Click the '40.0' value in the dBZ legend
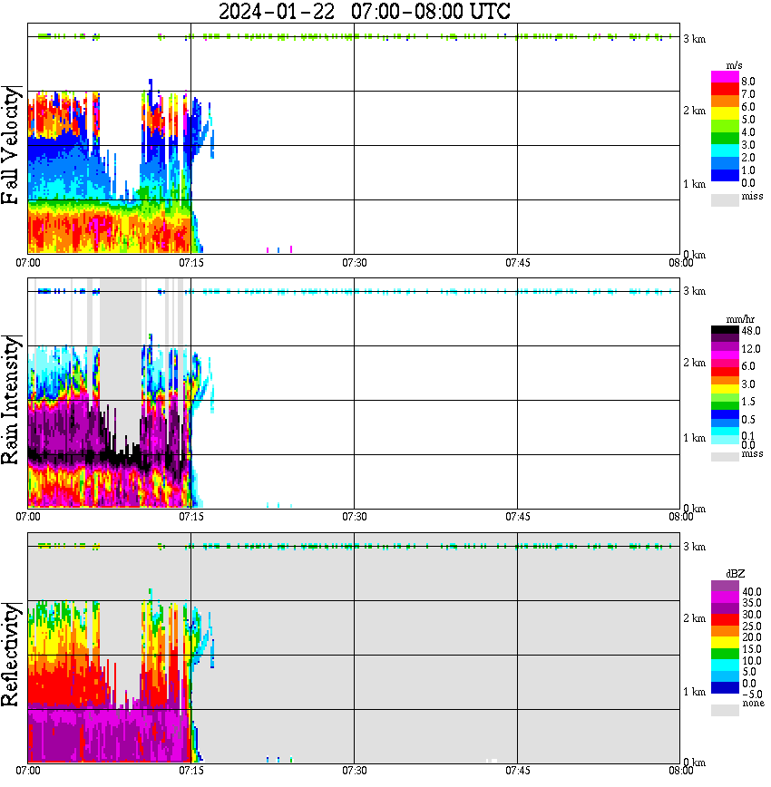Image resolution: width=771 pixels, height=787 pixels. pyautogui.click(x=751, y=592)
